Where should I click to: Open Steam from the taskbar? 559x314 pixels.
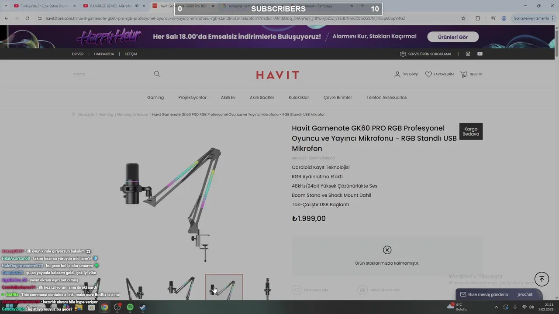tap(143, 307)
